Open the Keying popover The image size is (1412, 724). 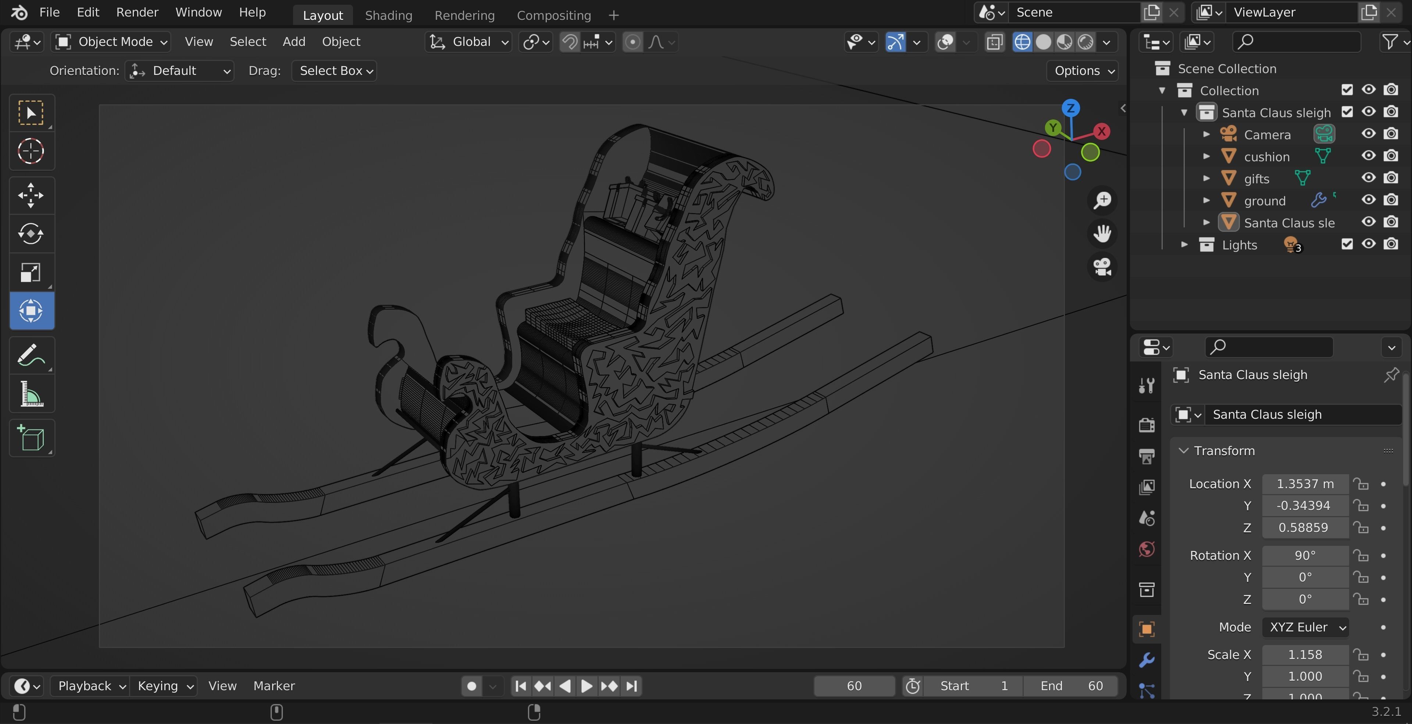point(164,686)
